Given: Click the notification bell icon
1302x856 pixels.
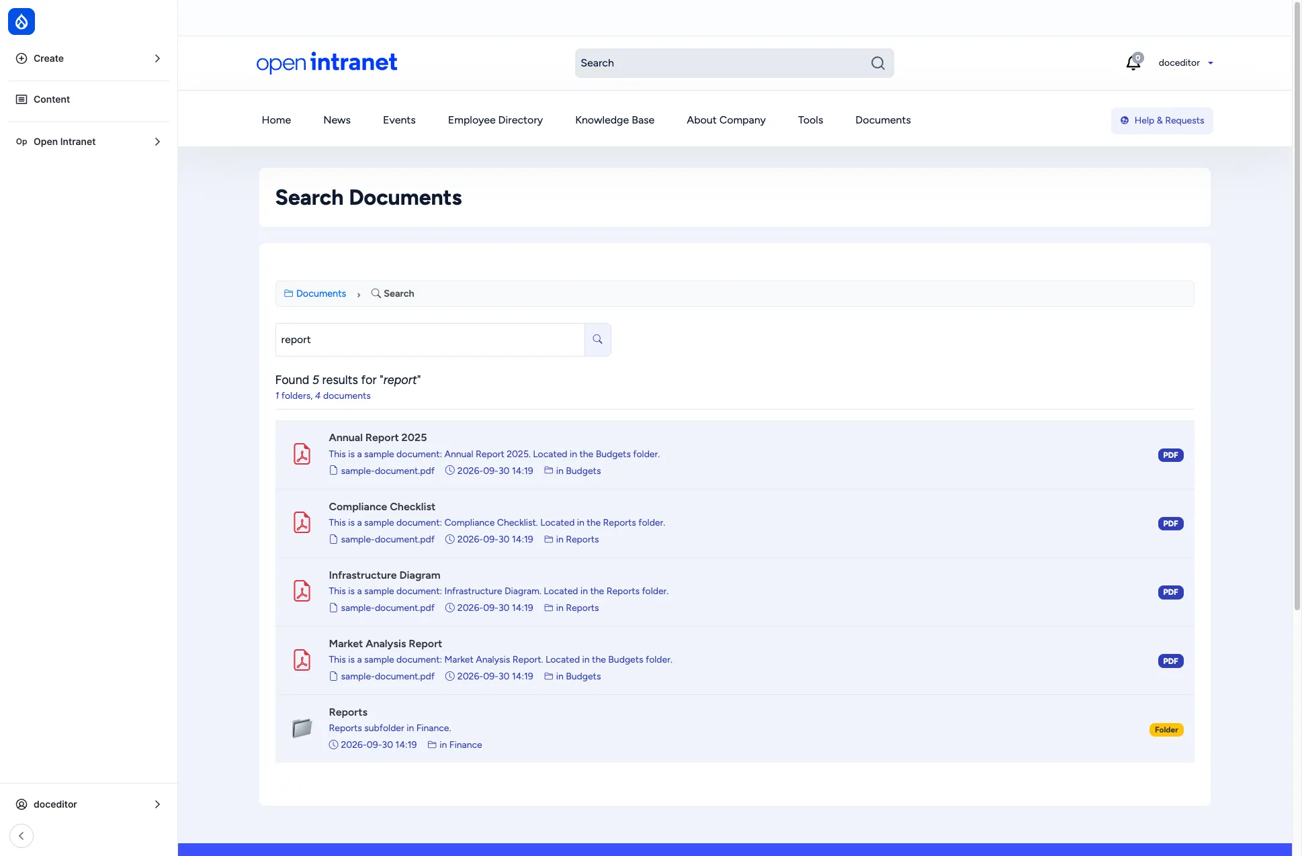Looking at the screenshot, I should tap(1133, 62).
